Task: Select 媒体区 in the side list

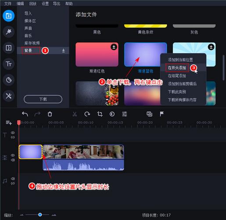Action: point(30,21)
